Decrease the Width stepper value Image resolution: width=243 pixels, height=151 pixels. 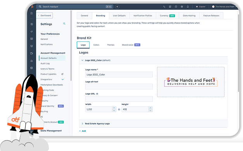click(x=114, y=111)
